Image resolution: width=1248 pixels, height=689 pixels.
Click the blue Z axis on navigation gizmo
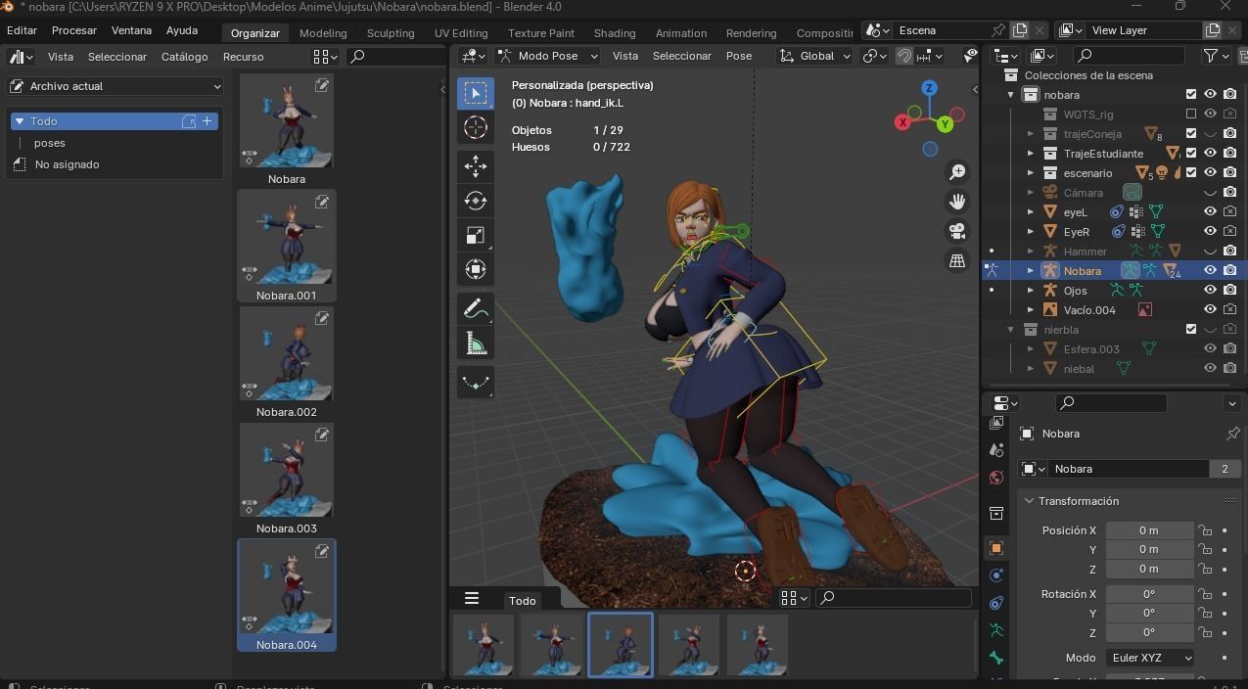(929, 88)
